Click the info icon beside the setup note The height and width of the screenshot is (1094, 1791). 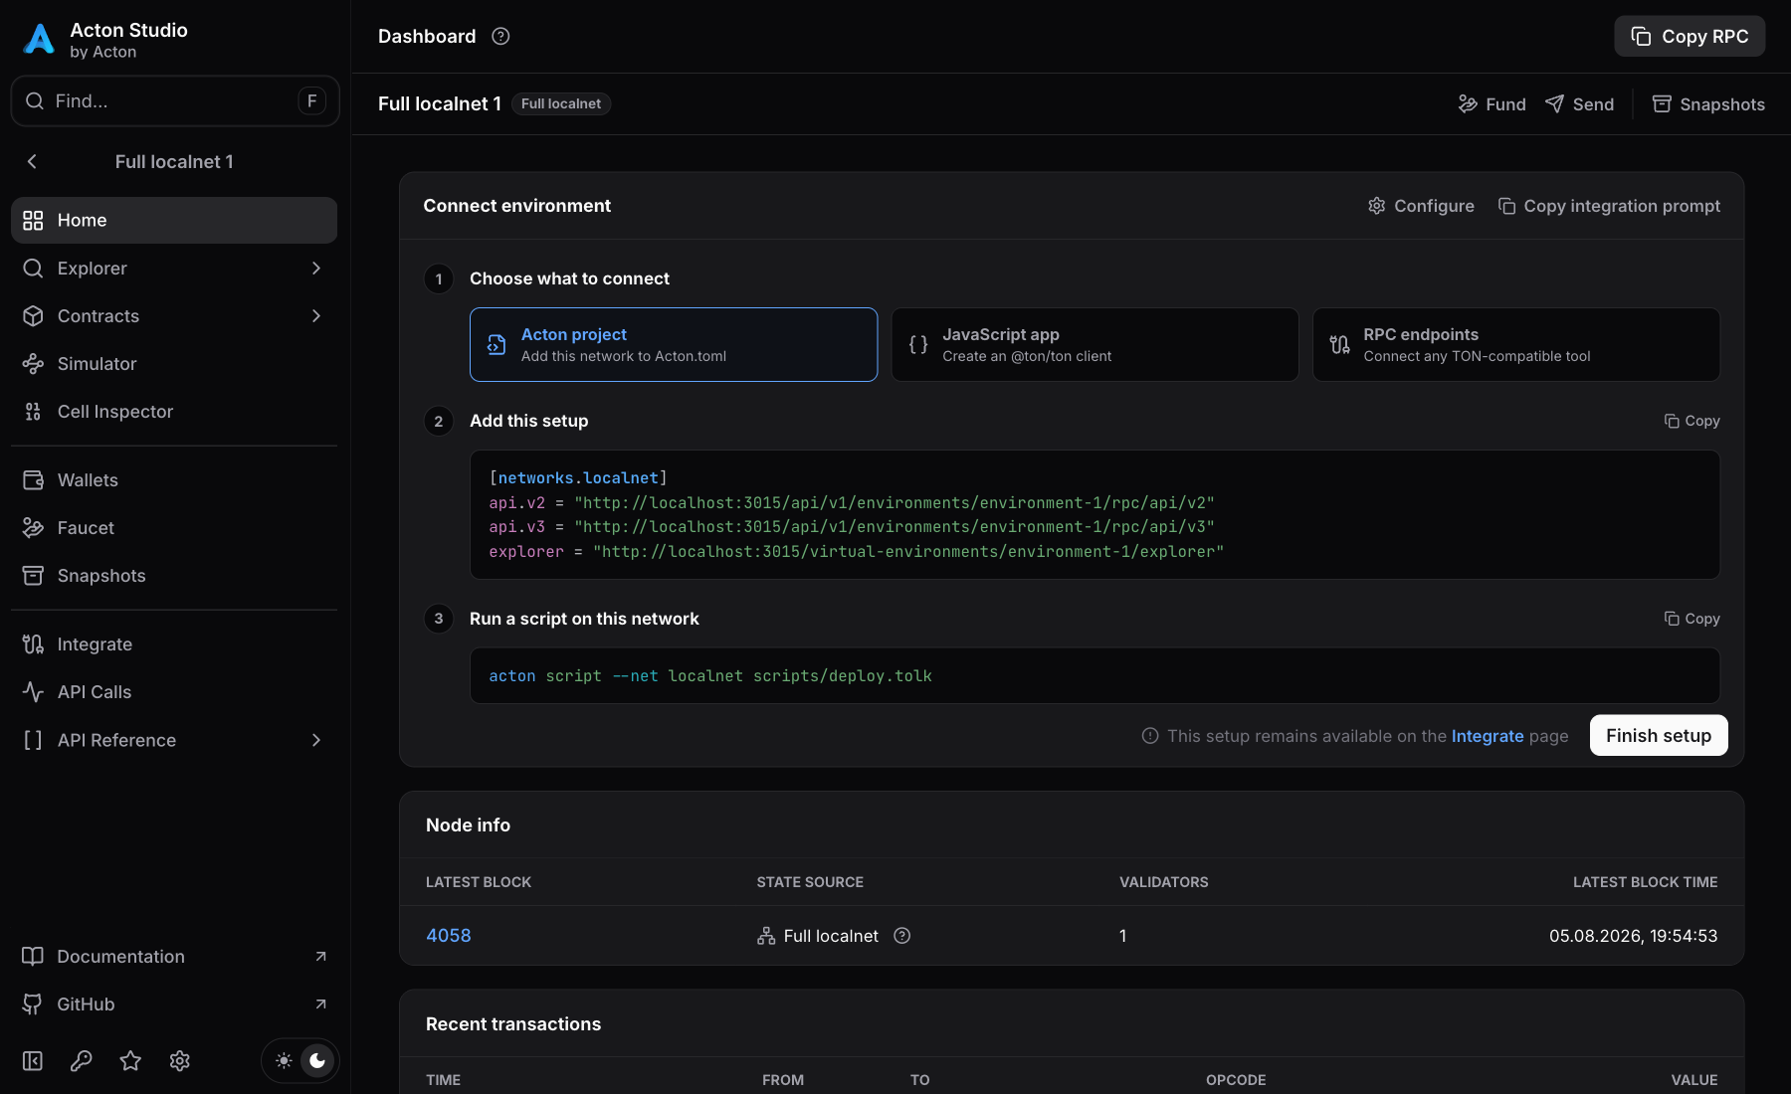[1150, 736]
